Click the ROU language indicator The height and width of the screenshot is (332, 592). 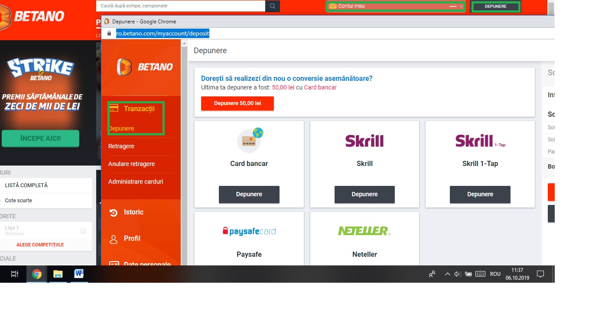(x=495, y=274)
